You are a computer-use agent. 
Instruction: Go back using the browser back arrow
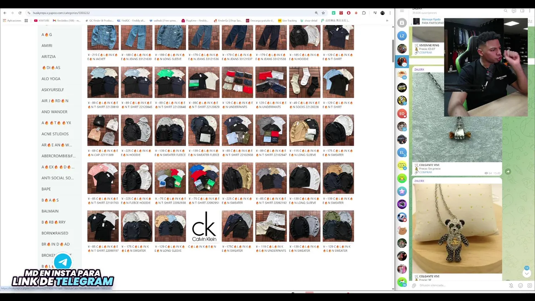tap(5, 13)
